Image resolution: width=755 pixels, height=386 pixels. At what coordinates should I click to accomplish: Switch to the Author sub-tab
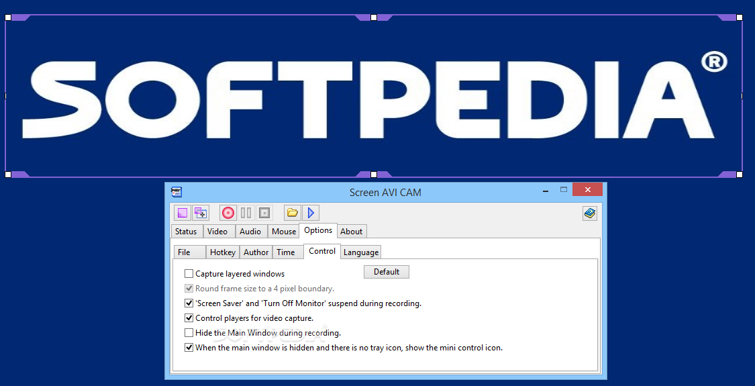[256, 252]
